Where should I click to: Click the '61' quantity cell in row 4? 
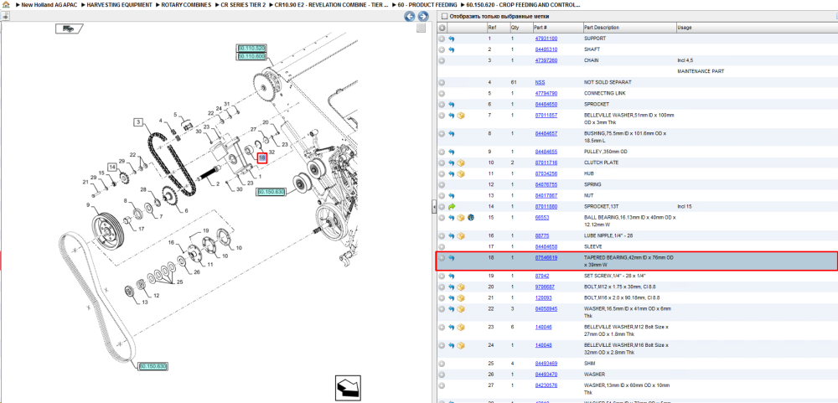click(515, 82)
